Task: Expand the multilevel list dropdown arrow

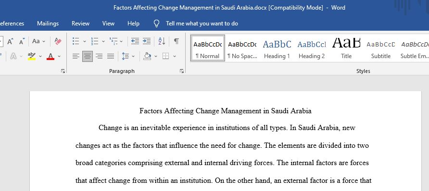Action: tap(121, 41)
